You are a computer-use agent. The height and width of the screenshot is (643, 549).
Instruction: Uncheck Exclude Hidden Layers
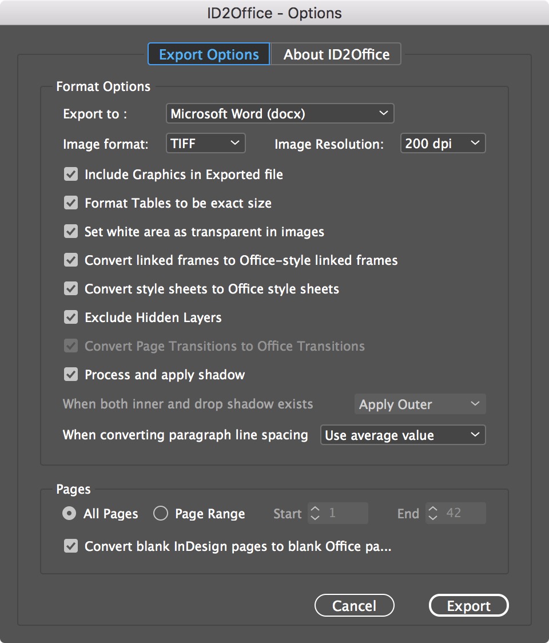(x=71, y=317)
